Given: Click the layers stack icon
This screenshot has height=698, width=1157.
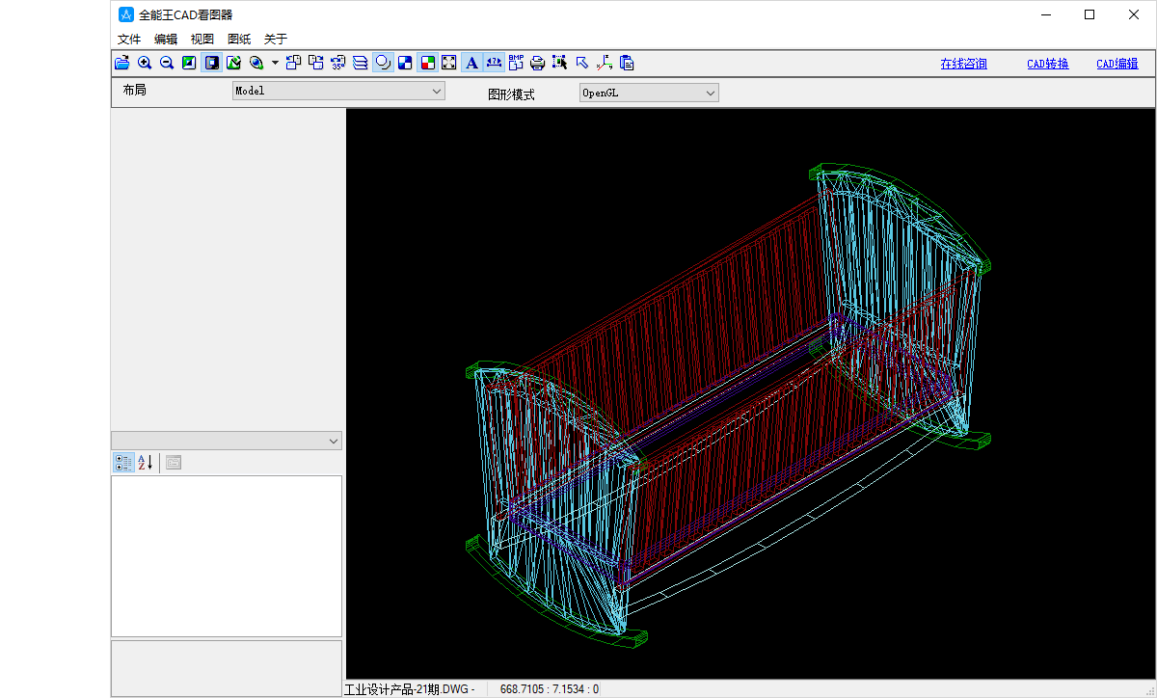Looking at the screenshot, I should coord(361,64).
